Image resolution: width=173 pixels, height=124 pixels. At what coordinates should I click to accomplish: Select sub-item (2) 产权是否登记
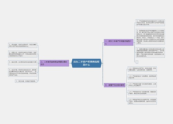click(x=142, y=77)
